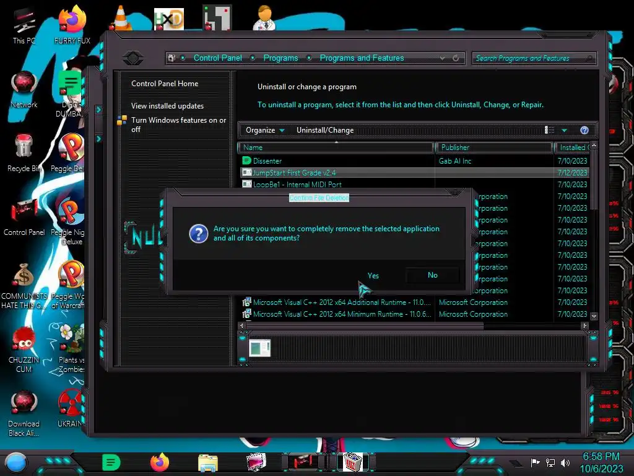Image resolution: width=634 pixels, height=476 pixels.
Task: Click the vertical scrollbar down arrow
Action: coord(594,316)
